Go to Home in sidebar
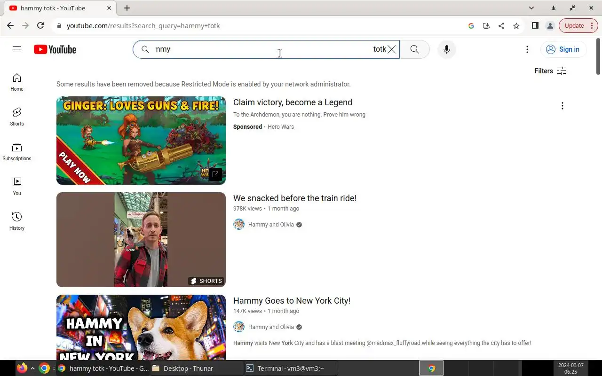 pos(17,82)
